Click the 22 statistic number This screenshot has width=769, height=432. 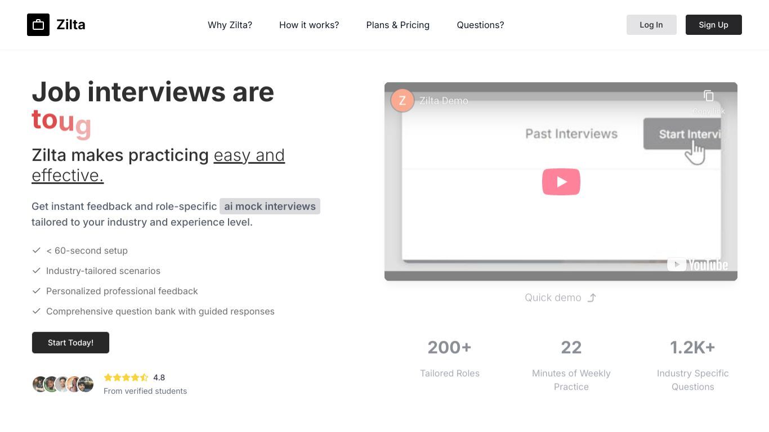click(571, 348)
